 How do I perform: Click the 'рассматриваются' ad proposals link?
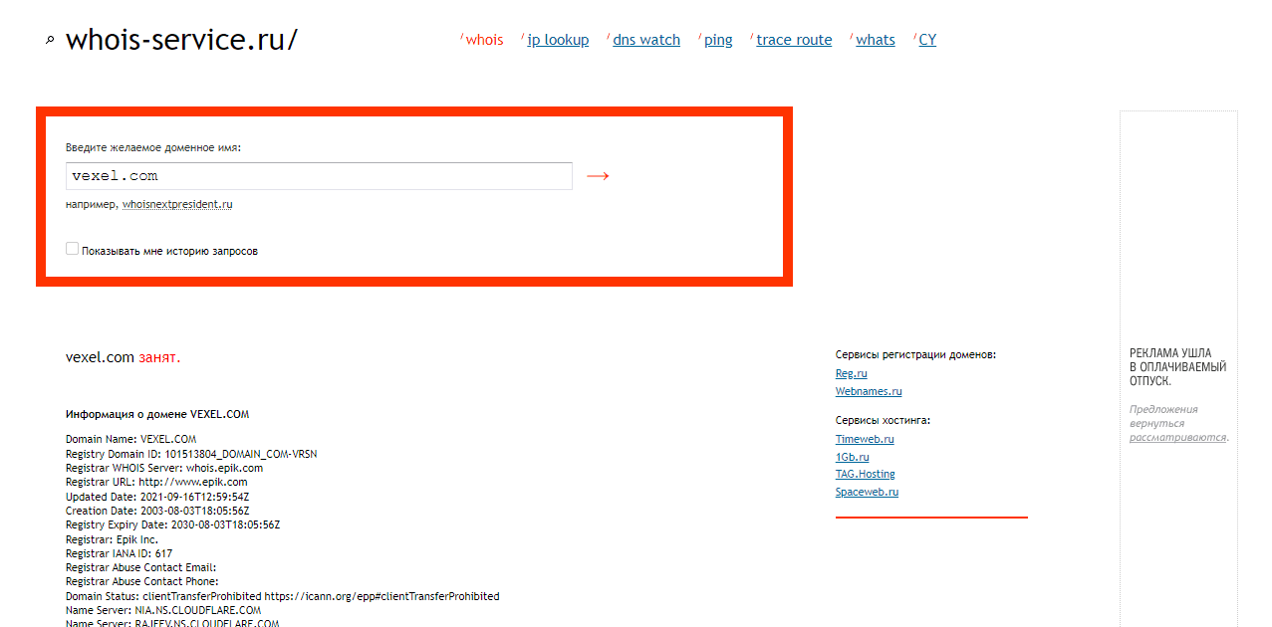1177,437
